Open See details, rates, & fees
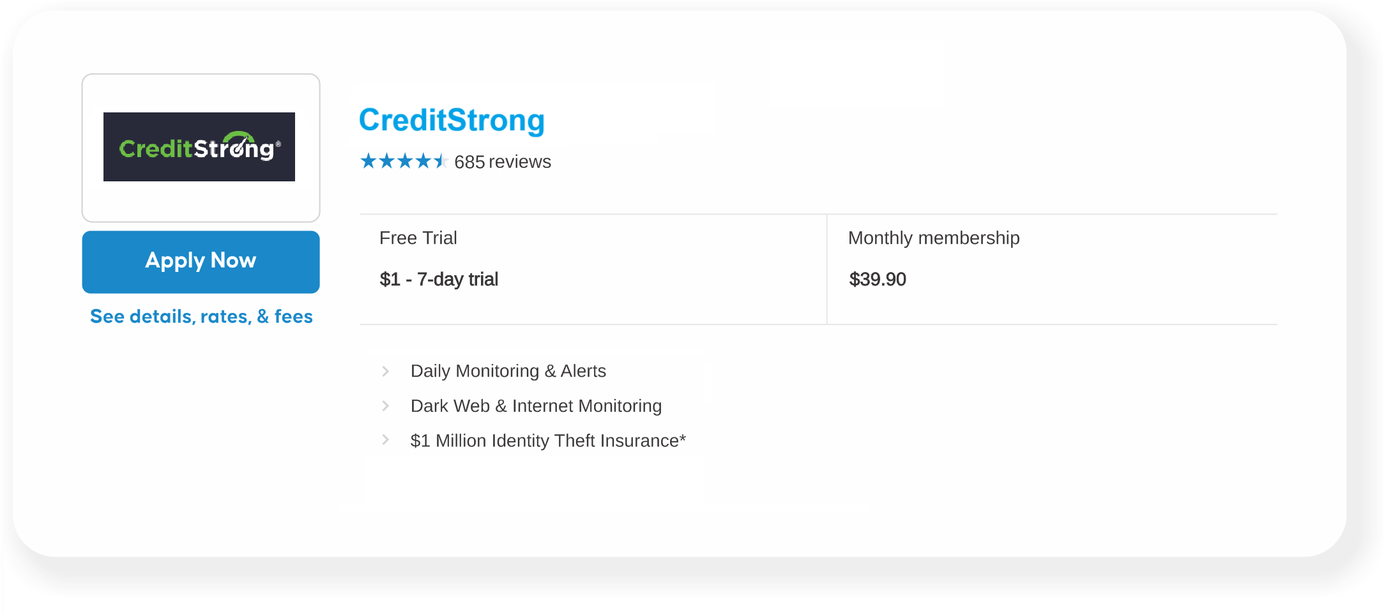1386x613 pixels. point(201,316)
